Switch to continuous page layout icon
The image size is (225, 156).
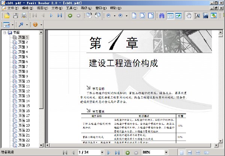click(190, 152)
